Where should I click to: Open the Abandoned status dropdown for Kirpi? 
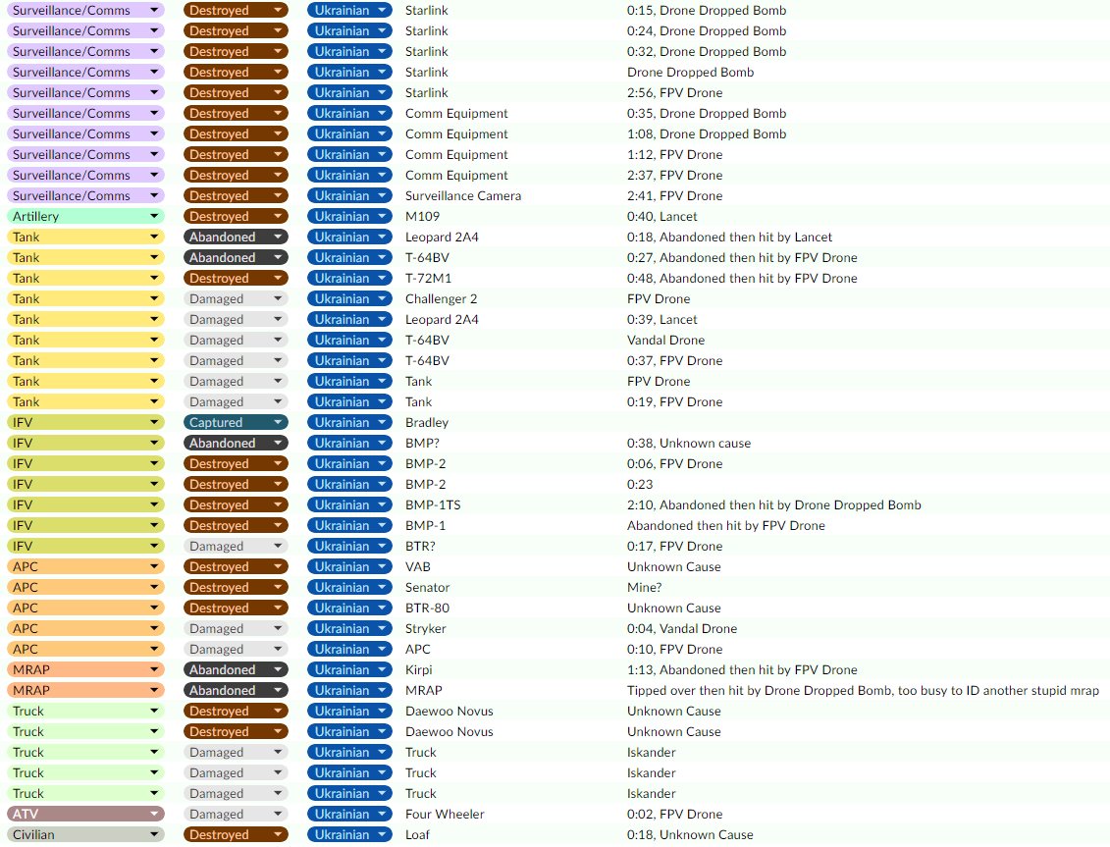coord(236,669)
